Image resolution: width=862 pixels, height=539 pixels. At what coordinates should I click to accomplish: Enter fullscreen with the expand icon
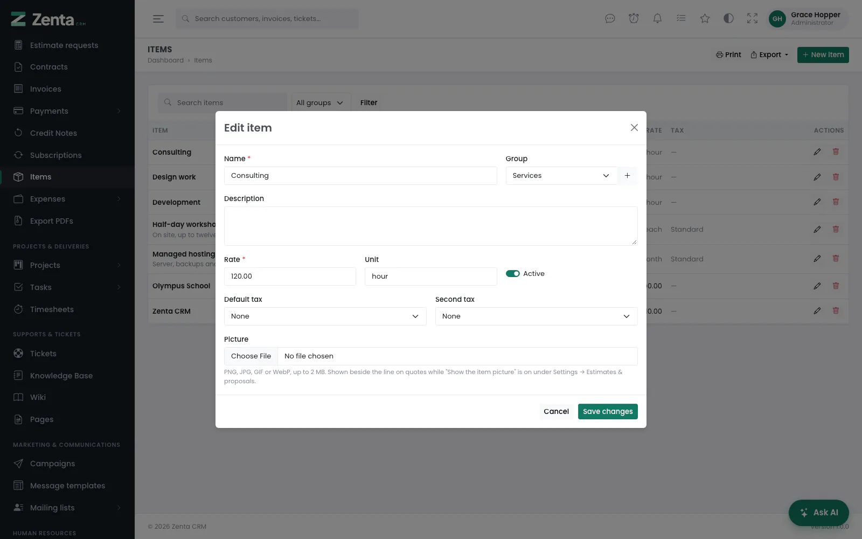tap(752, 19)
